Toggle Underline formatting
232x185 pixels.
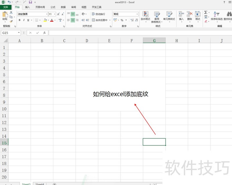(x=28, y=20)
